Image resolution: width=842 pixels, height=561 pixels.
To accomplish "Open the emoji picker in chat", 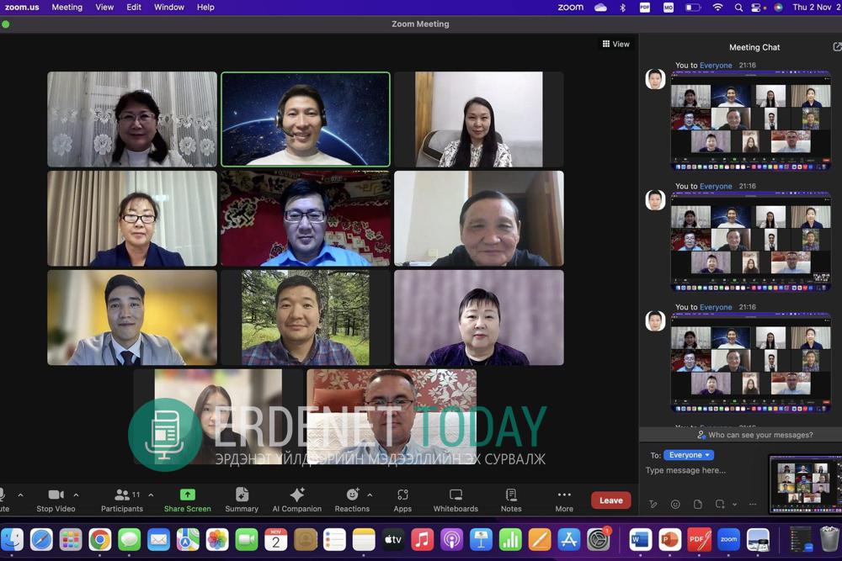I will pyautogui.click(x=675, y=504).
